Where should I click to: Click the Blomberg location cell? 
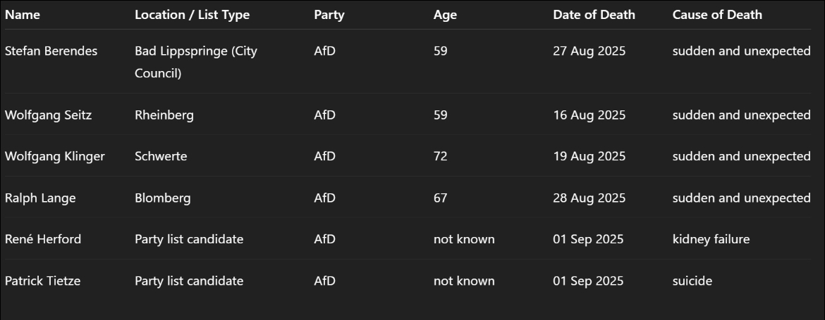(163, 198)
